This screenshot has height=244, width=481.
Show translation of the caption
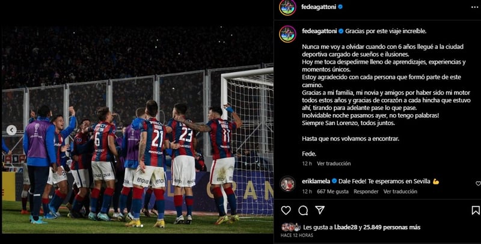[334, 163]
